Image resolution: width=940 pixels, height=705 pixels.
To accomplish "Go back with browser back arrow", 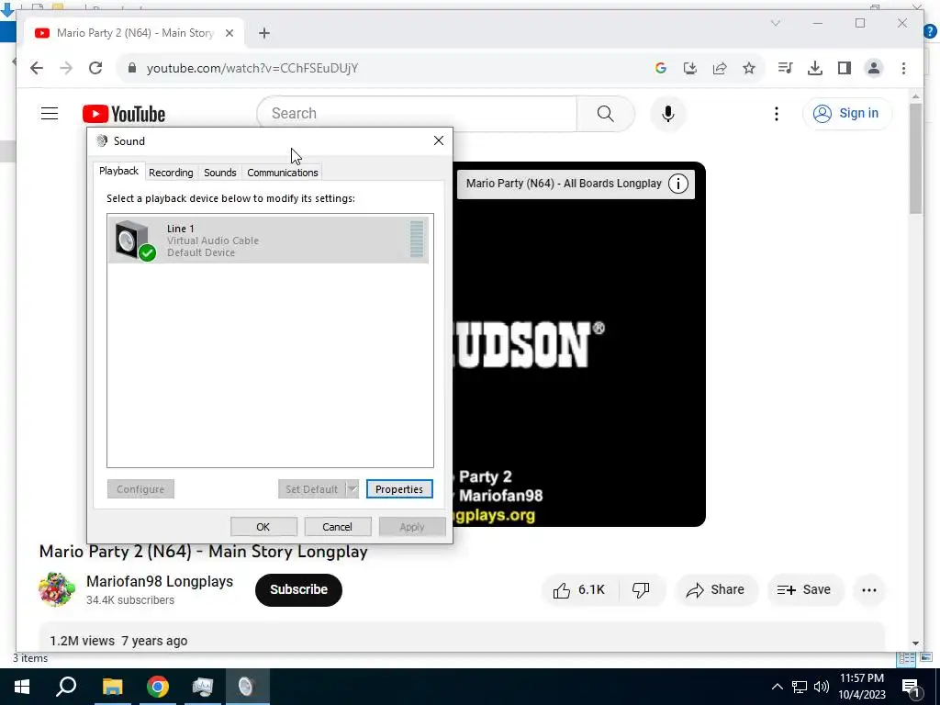I will coord(37,68).
